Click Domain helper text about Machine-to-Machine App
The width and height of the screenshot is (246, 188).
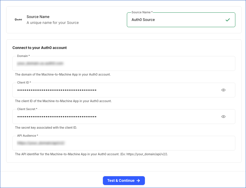pos(63,74)
